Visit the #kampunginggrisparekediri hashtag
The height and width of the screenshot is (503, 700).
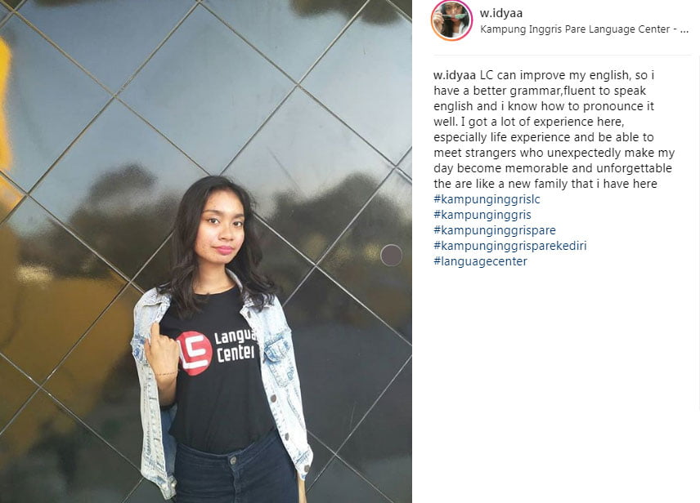pyautogui.click(x=509, y=246)
